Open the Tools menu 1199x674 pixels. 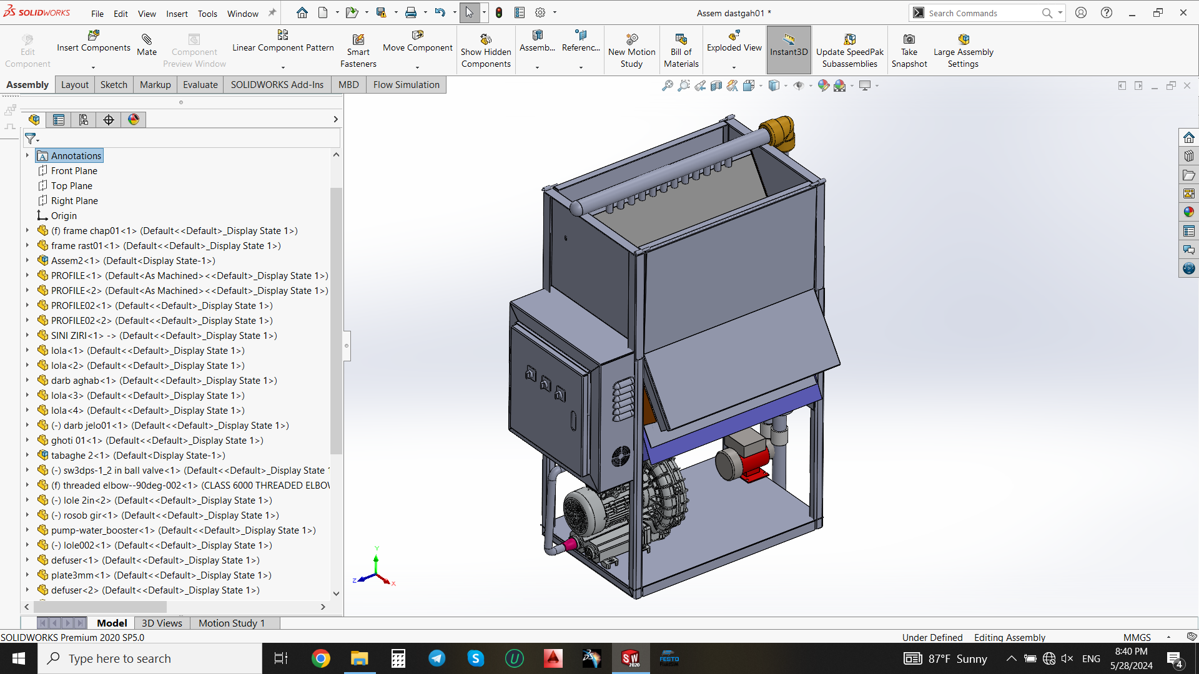[x=207, y=13]
